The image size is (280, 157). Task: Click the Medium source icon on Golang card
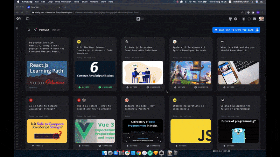click(x=223, y=100)
